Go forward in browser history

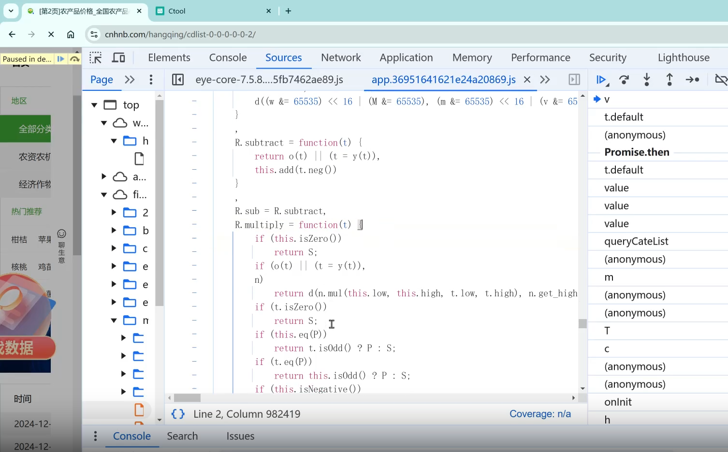point(31,34)
